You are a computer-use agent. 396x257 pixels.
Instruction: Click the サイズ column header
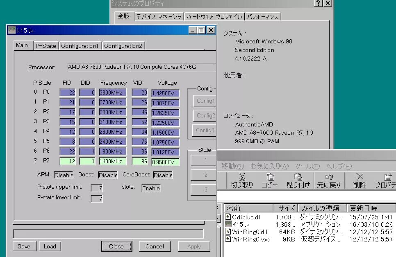(285, 208)
